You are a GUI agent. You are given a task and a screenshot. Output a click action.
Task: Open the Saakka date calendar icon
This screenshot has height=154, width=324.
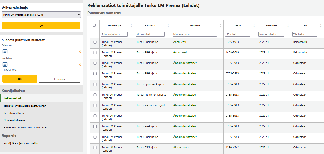pos(5,65)
